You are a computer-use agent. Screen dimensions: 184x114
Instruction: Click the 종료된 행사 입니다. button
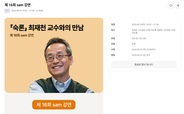tap(144, 65)
